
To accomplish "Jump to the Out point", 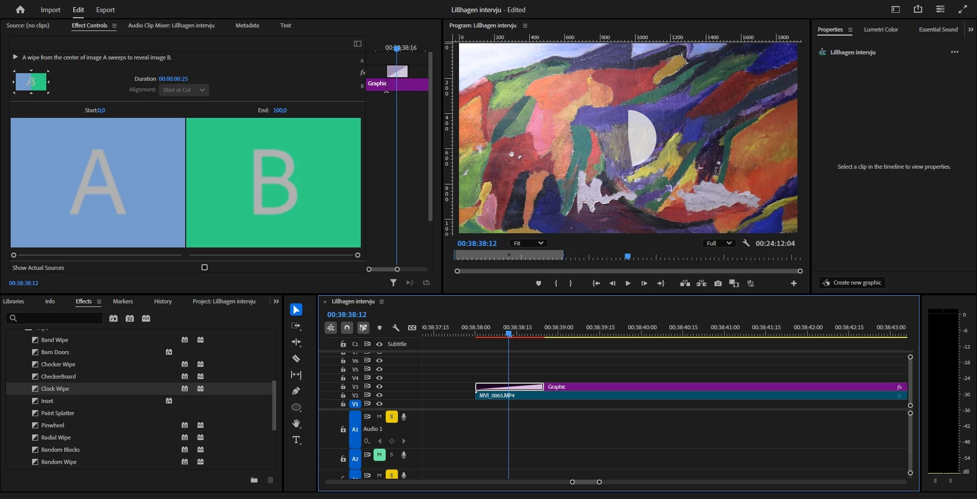I will 660,284.
